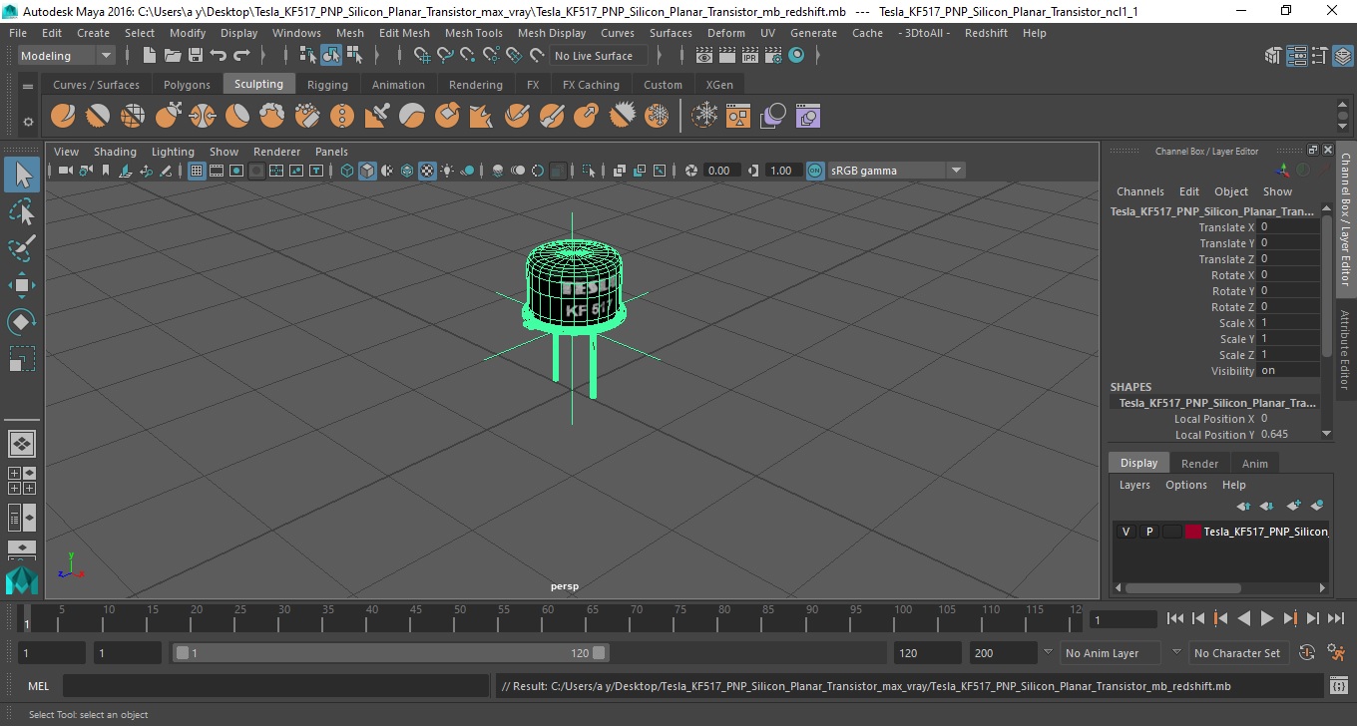Open the shelf tab menu button

coord(28,85)
